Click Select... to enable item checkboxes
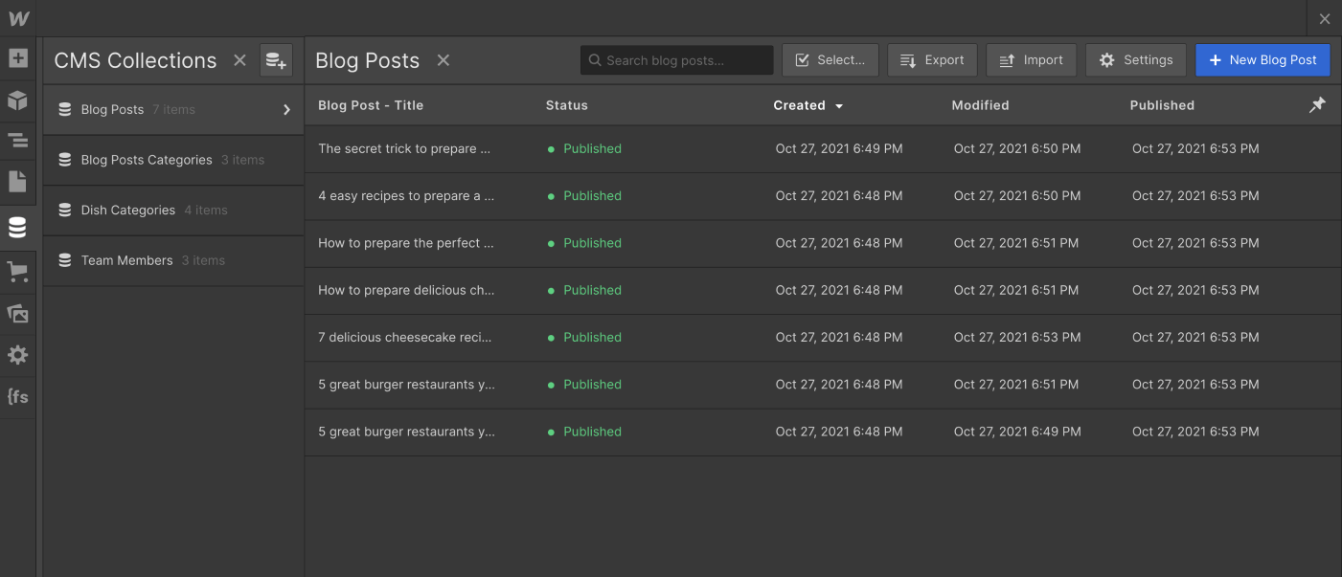The image size is (1342, 577). [830, 60]
